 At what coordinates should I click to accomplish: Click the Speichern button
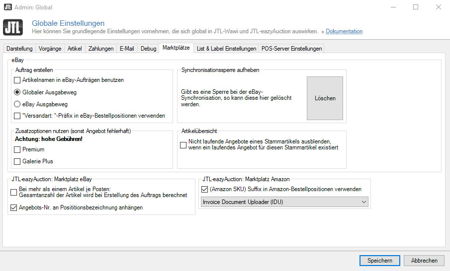click(380, 261)
